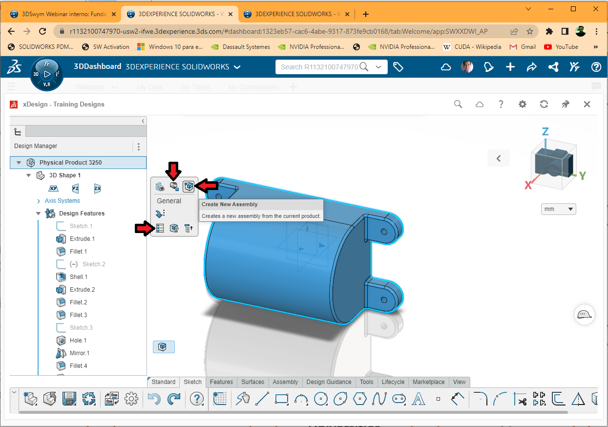This screenshot has width=608, height=427.
Task: Click the settings gear in the bottom toolbar
Action: pyautogui.click(x=131, y=399)
